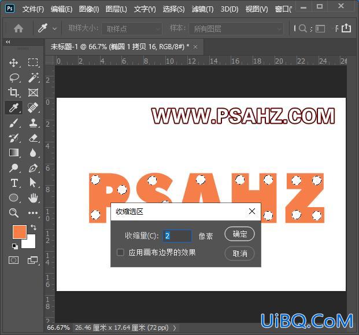Open the orange foreground color swatch
Viewport: 359px width, 335px height.
[20, 231]
